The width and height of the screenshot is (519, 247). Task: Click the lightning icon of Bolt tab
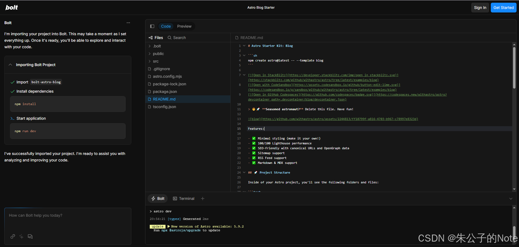click(x=153, y=199)
